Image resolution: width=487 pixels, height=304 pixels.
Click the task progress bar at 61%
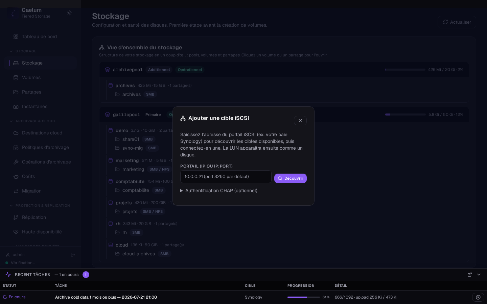(304, 297)
